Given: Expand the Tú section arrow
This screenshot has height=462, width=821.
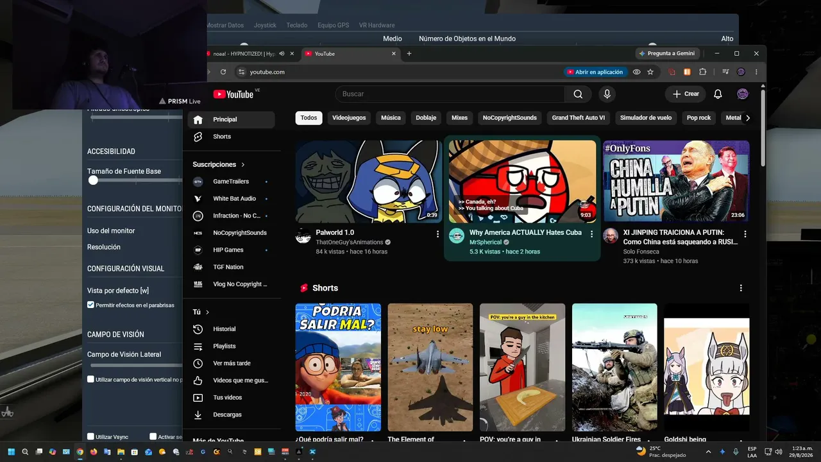Looking at the screenshot, I should (x=207, y=312).
